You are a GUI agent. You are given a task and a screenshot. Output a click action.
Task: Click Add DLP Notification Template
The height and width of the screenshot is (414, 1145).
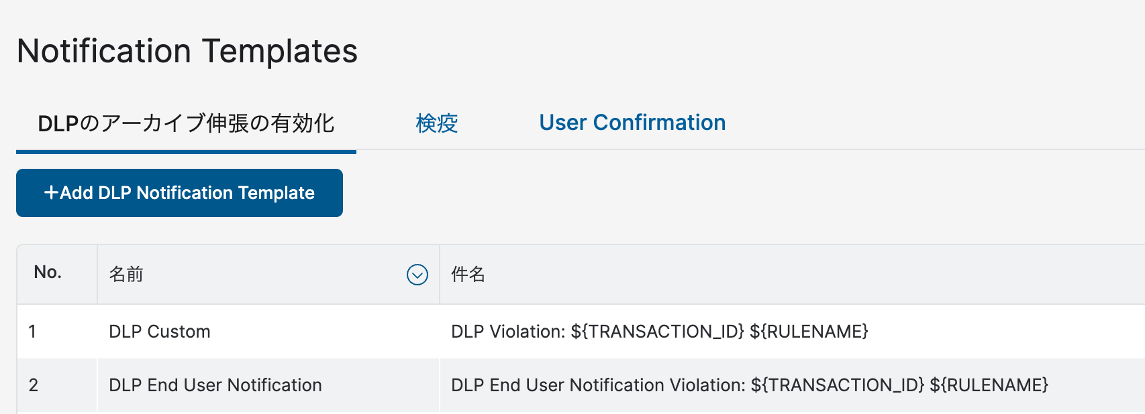click(179, 193)
